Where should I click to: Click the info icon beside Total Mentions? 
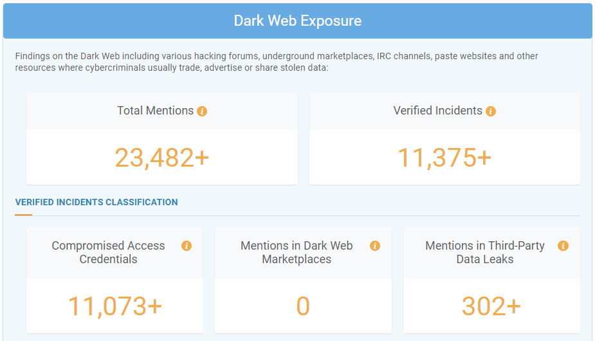[202, 111]
